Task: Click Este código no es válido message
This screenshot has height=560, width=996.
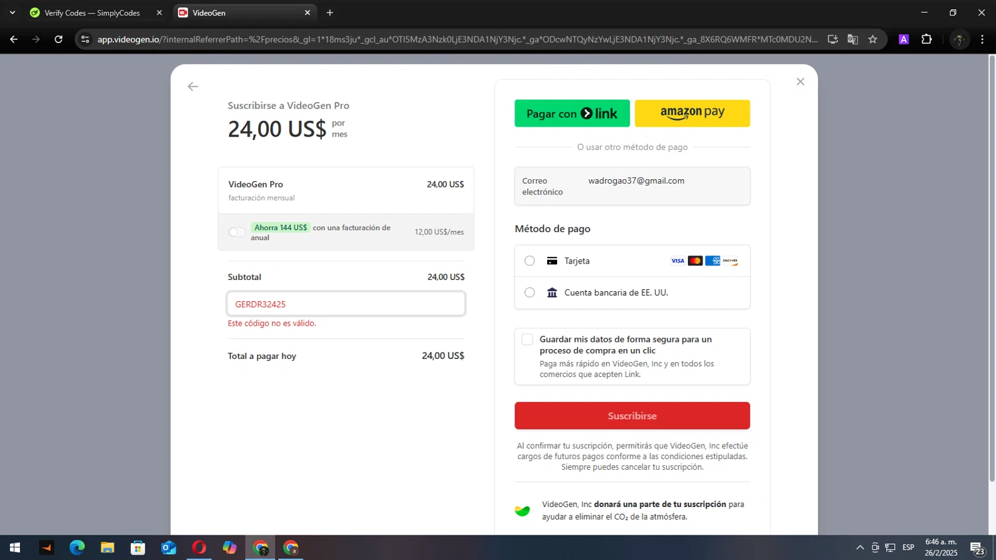Action: coord(272,323)
